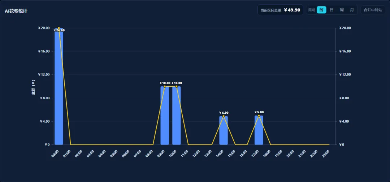Select the 14:00 bar worth ¥4.90

click(224, 130)
